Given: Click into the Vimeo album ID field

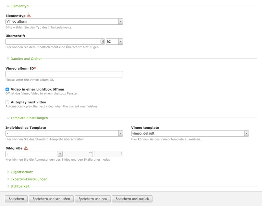Looking at the screenshot, I should [64, 74].
